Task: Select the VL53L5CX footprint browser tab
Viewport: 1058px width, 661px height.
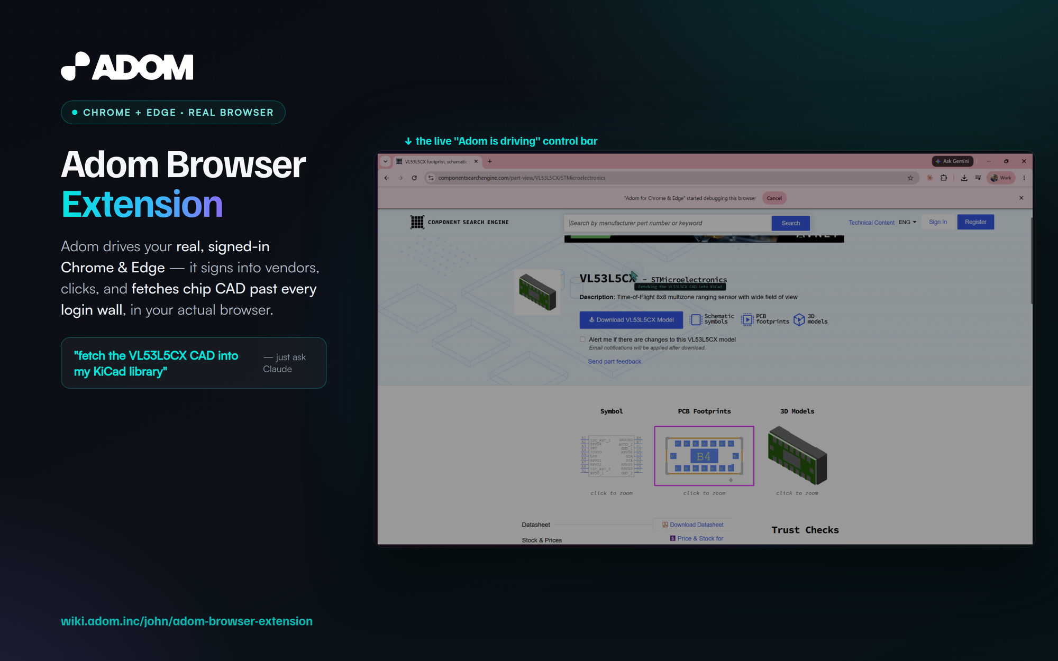Action: (x=437, y=162)
